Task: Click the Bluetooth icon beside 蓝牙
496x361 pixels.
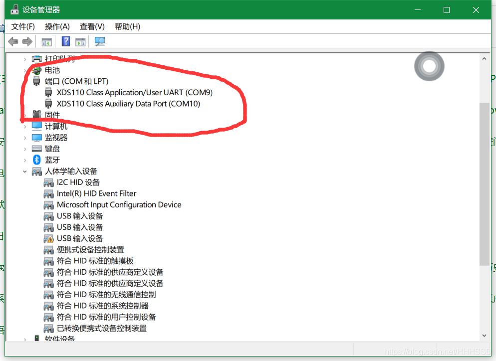Action: tap(37, 160)
